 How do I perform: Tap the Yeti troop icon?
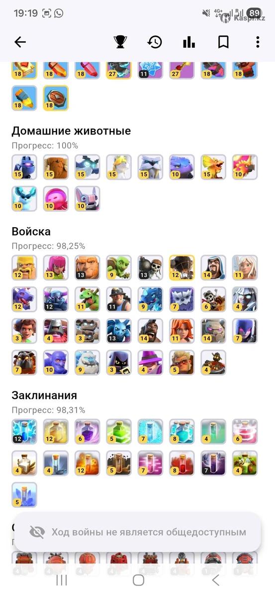(x=87, y=363)
